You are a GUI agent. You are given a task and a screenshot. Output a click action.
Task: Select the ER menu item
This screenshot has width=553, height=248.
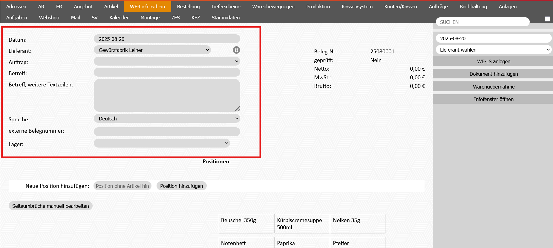[x=59, y=7]
